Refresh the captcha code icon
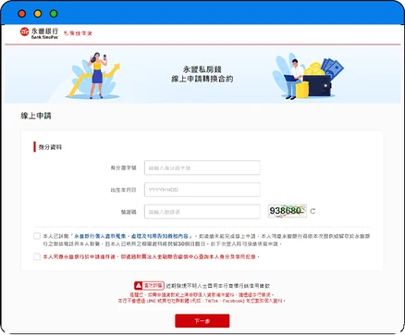The height and width of the screenshot is (335, 405). pyautogui.click(x=313, y=211)
